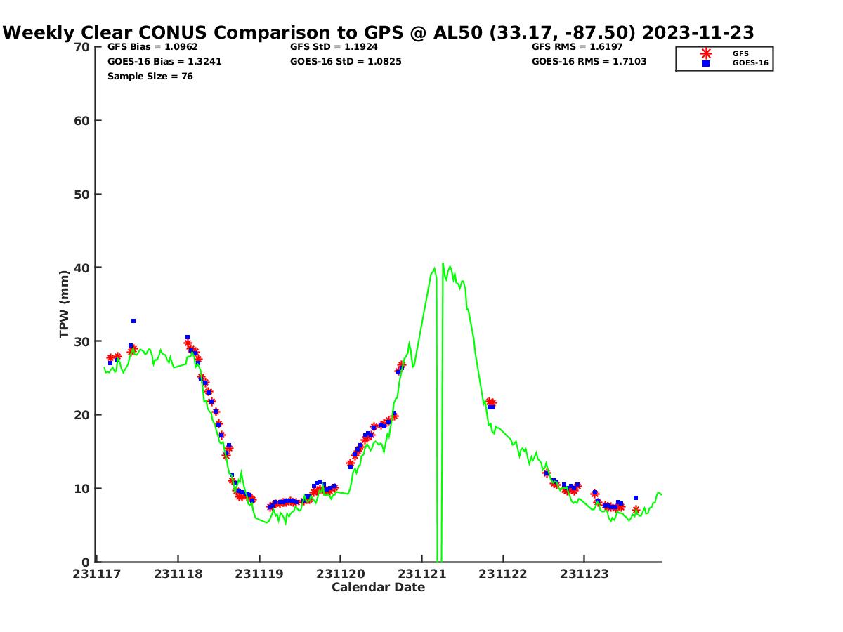843x632 pixels.
Task: Click the TPW (mm) y-axis label
Action: click(x=65, y=304)
